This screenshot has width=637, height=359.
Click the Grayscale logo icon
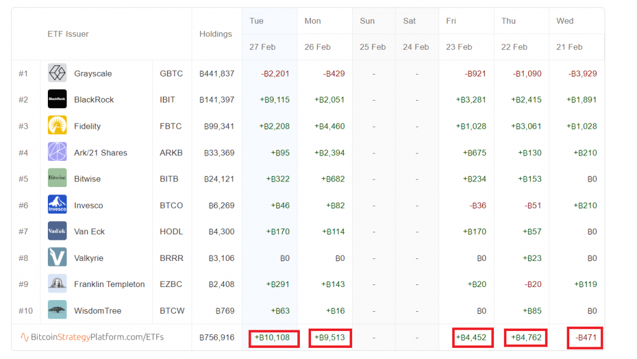[57, 73]
